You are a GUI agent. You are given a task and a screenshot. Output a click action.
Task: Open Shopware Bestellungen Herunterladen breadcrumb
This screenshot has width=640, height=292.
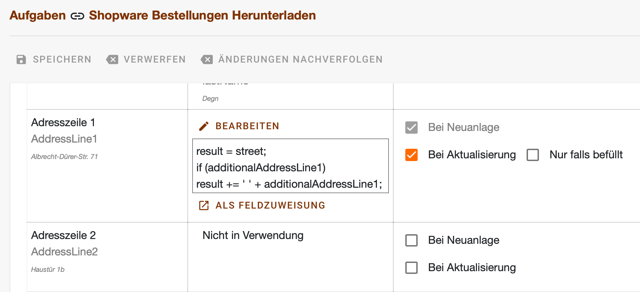tap(202, 15)
